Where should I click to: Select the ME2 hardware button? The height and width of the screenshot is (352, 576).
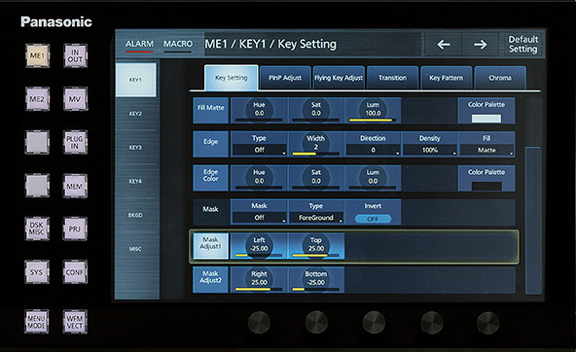[37, 99]
